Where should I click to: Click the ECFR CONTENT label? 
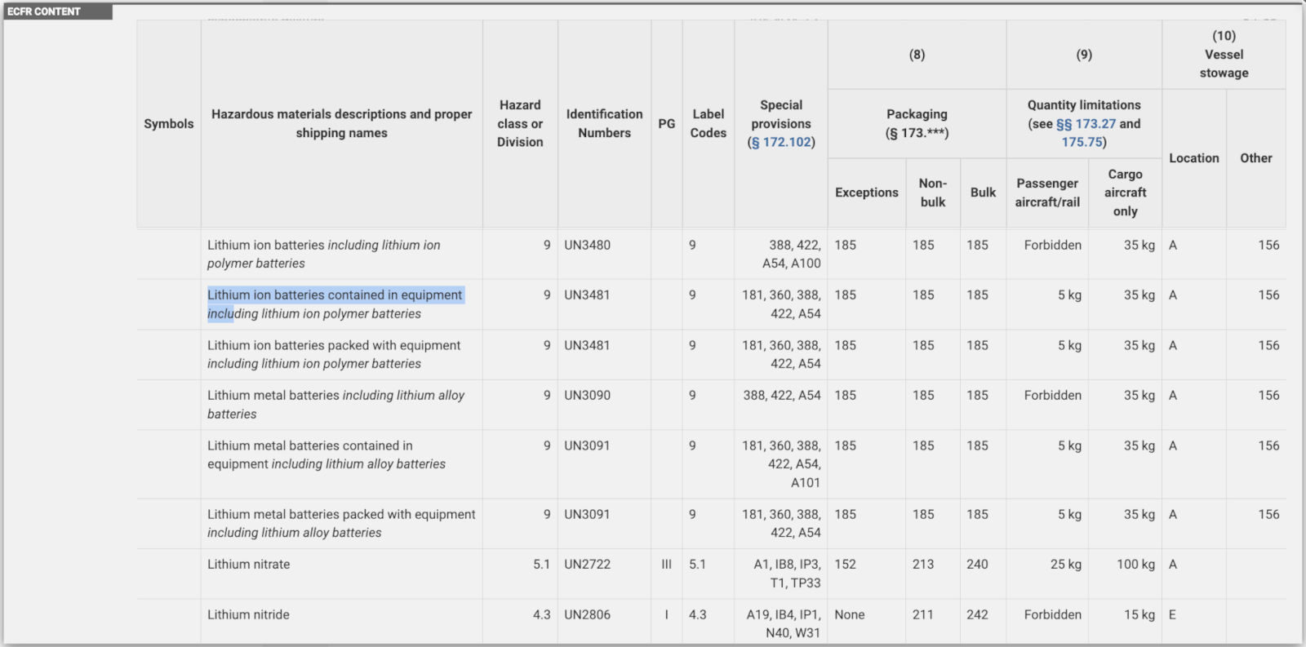[x=44, y=11]
